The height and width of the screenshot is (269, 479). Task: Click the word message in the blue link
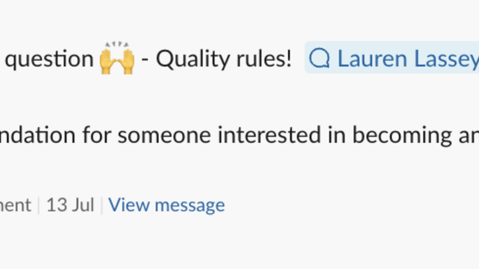point(190,206)
